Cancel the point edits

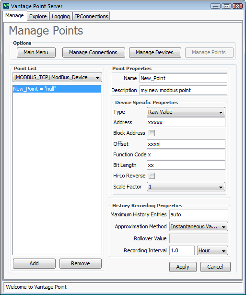(215, 267)
